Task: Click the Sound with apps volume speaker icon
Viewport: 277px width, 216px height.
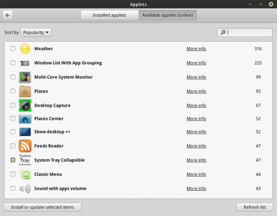Action: click(25, 188)
